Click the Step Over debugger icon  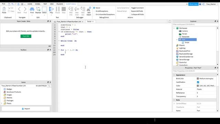tap(77, 9)
